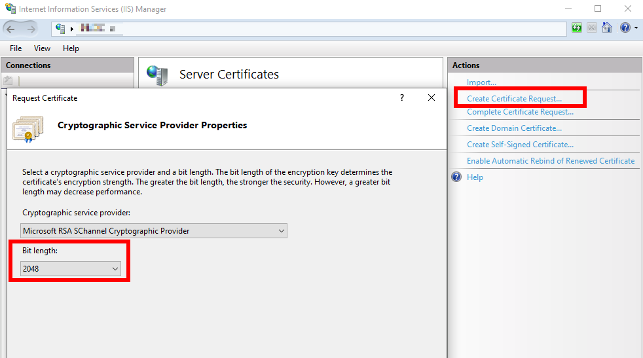Click the Connections pane toolbar icon
643x358 pixels.
(8, 81)
